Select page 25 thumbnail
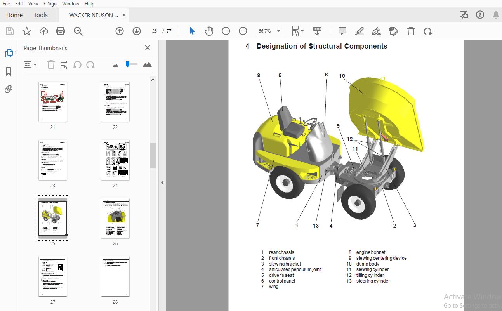Screen dimensions: 502x311 pyautogui.click(x=53, y=218)
